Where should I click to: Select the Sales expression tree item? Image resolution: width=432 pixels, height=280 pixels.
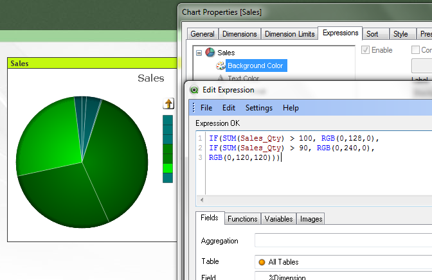(x=226, y=53)
